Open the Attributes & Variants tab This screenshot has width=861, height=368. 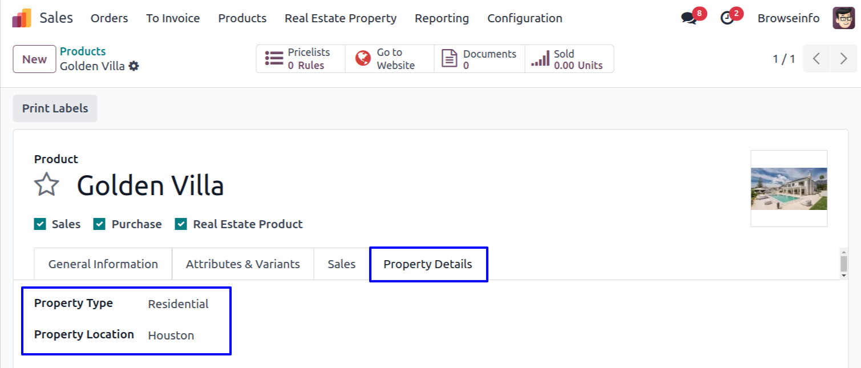(x=242, y=264)
